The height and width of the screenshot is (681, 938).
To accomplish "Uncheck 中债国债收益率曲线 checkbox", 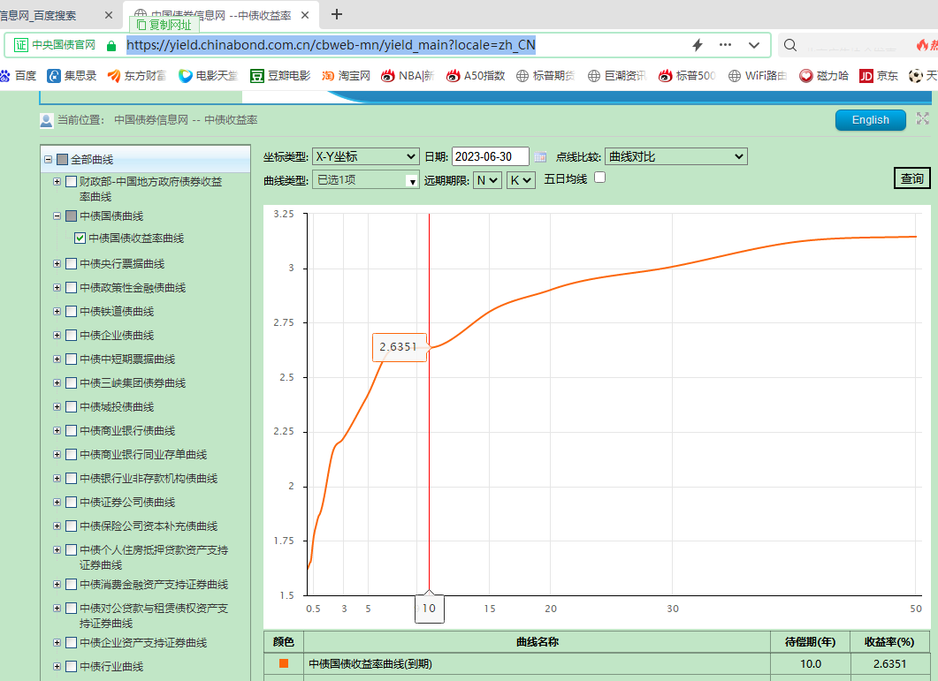I will point(80,238).
